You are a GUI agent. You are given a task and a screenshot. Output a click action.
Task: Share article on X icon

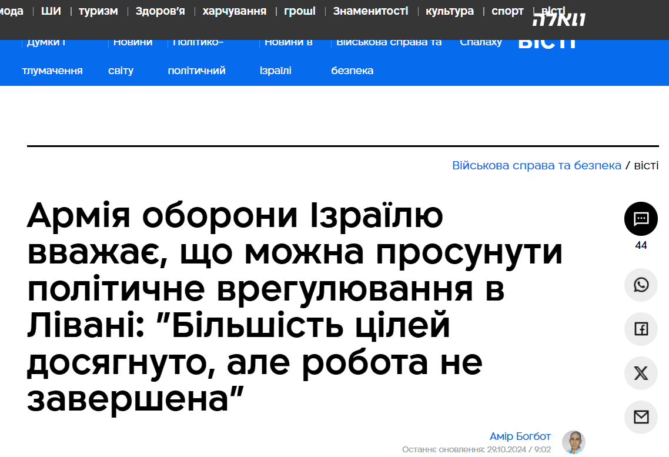click(641, 373)
